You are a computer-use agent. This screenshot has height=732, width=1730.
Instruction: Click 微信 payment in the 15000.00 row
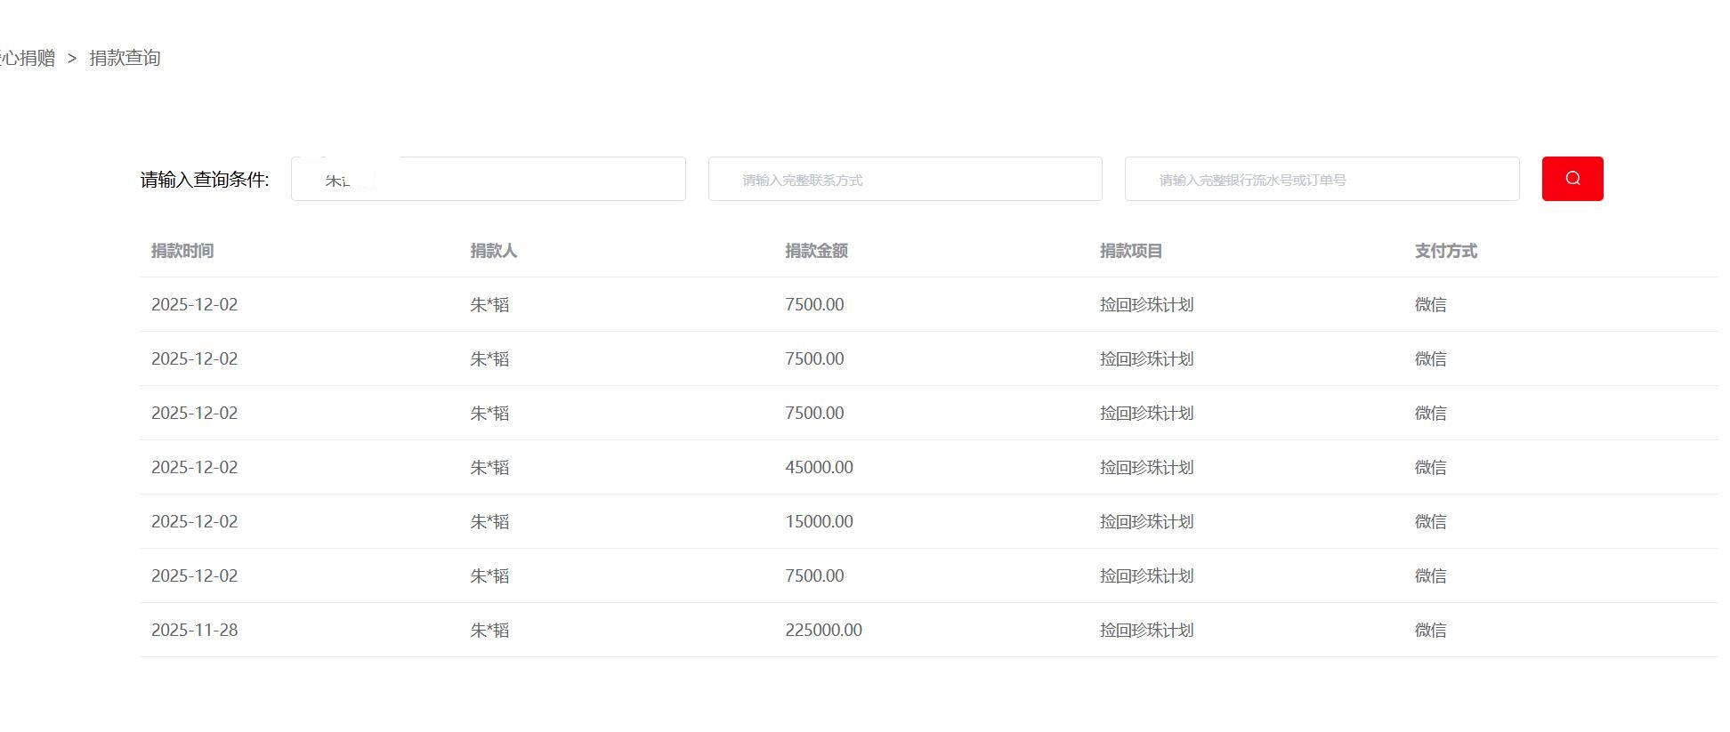pyautogui.click(x=1430, y=521)
